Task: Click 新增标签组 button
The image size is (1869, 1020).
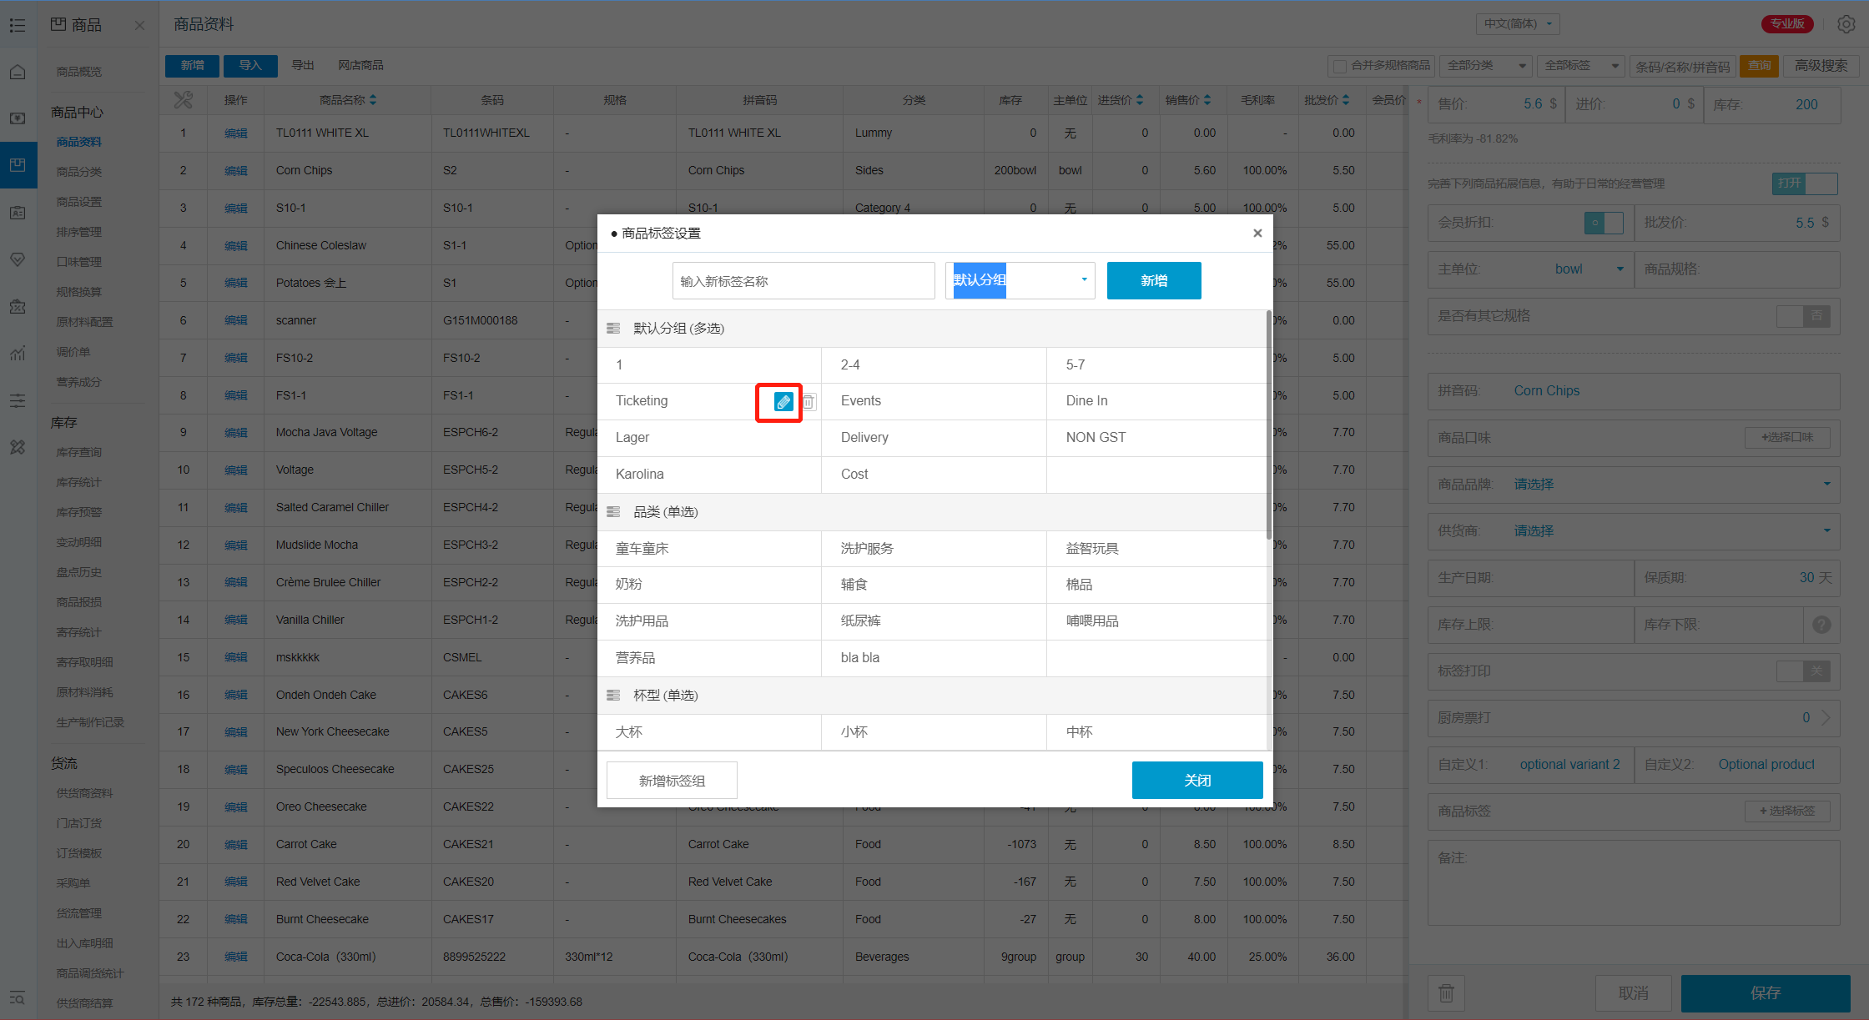Action: [x=672, y=781]
